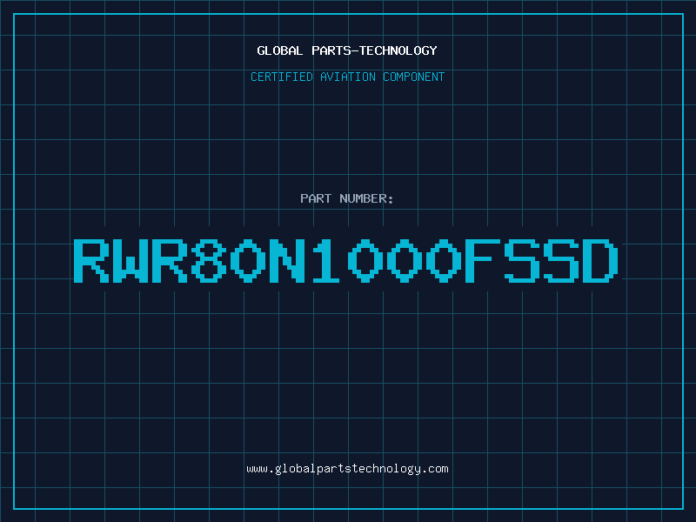Image resolution: width=696 pixels, height=522 pixels.
Task: Click the PART NUMBER: label
Action: [x=347, y=198]
